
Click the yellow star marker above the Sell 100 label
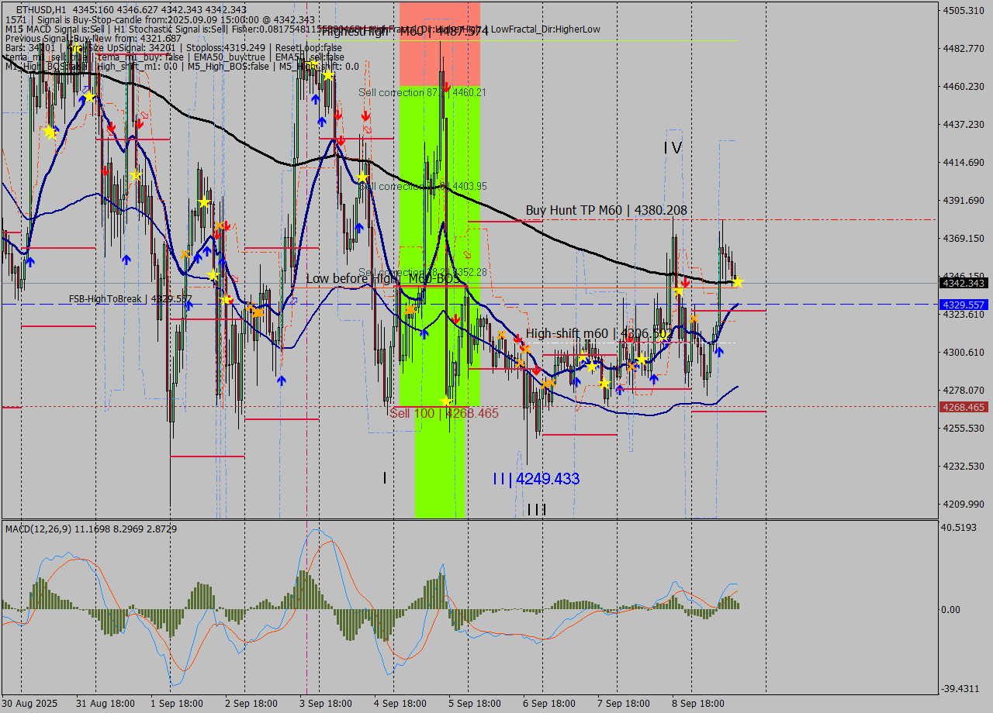[x=446, y=401]
